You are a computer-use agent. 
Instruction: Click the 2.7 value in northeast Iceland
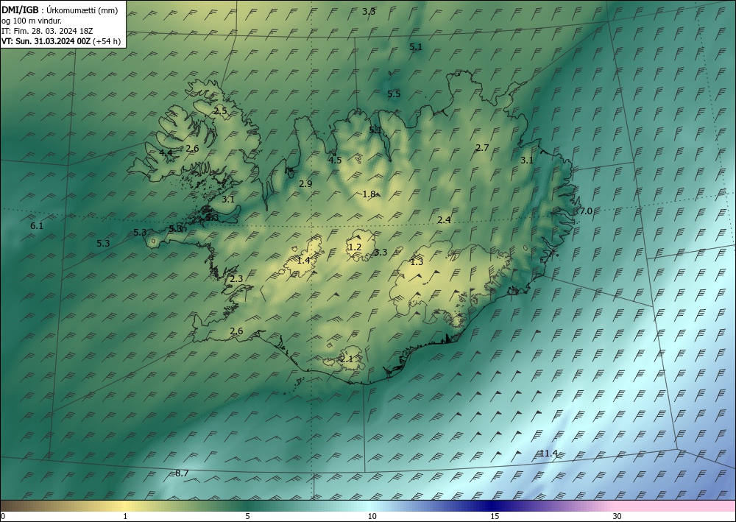pos(482,147)
